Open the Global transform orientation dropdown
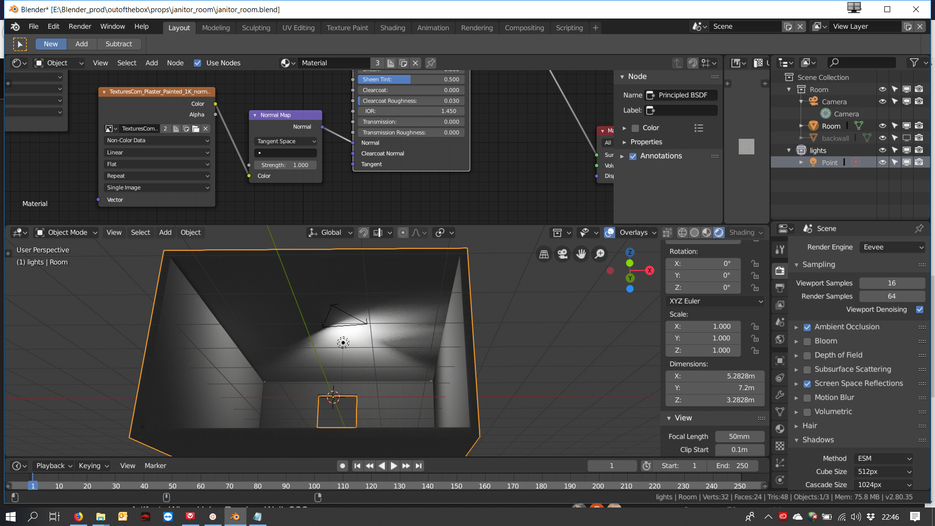The height and width of the screenshot is (526, 935). [330, 233]
